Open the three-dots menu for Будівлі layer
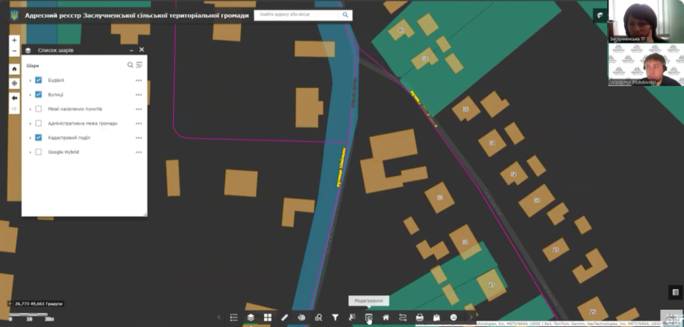The height and width of the screenshot is (327, 684). point(139,80)
